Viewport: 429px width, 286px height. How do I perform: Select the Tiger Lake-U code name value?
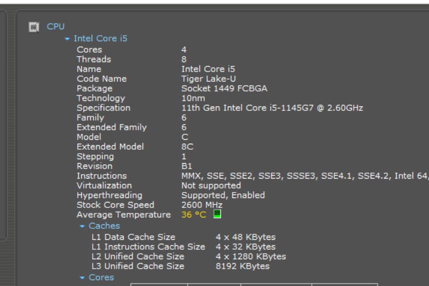point(208,79)
